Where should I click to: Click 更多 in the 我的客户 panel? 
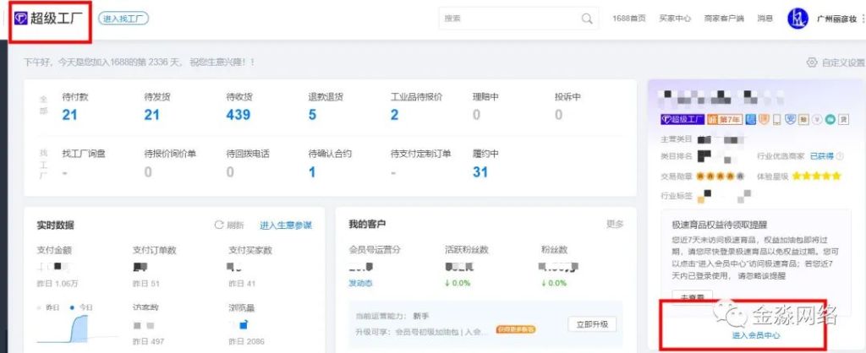[615, 224]
